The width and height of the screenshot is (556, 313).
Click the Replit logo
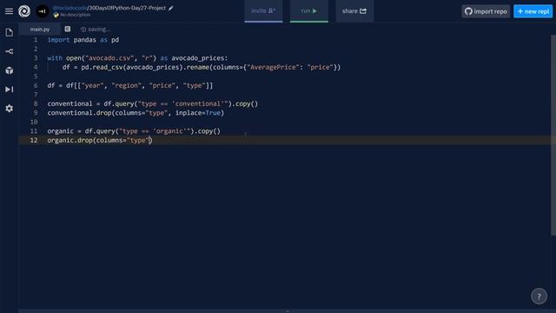tap(24, 11)
